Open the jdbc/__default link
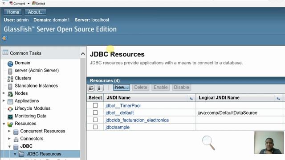The width and height of the screenshot is (285, 160). (x=120, y=113)
